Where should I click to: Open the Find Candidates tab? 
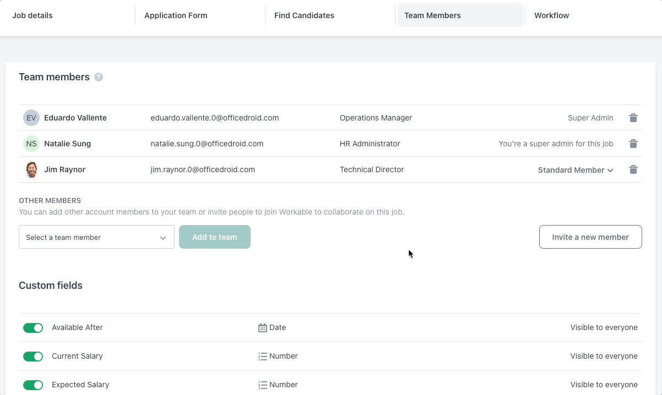304,15
